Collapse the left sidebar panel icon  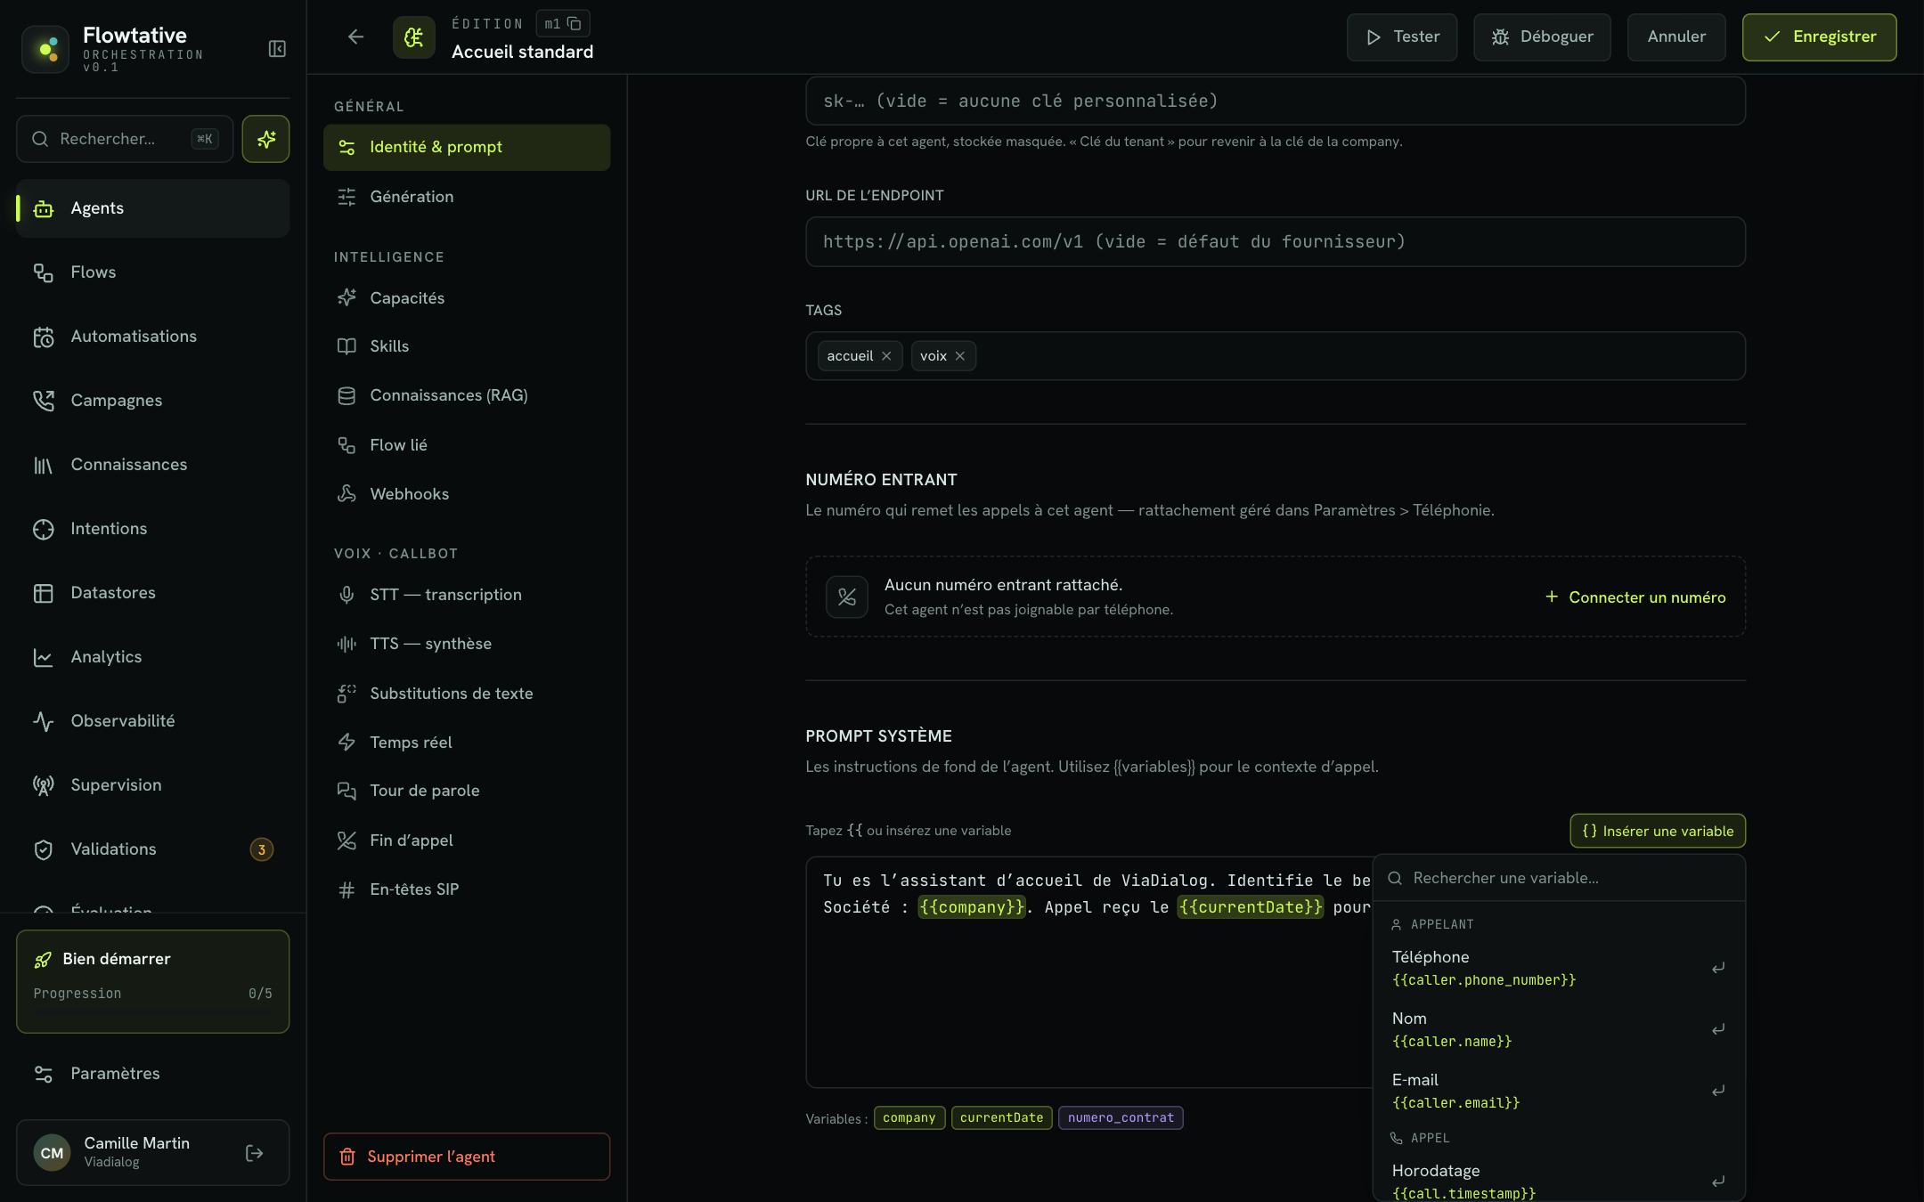click(277, 49)
